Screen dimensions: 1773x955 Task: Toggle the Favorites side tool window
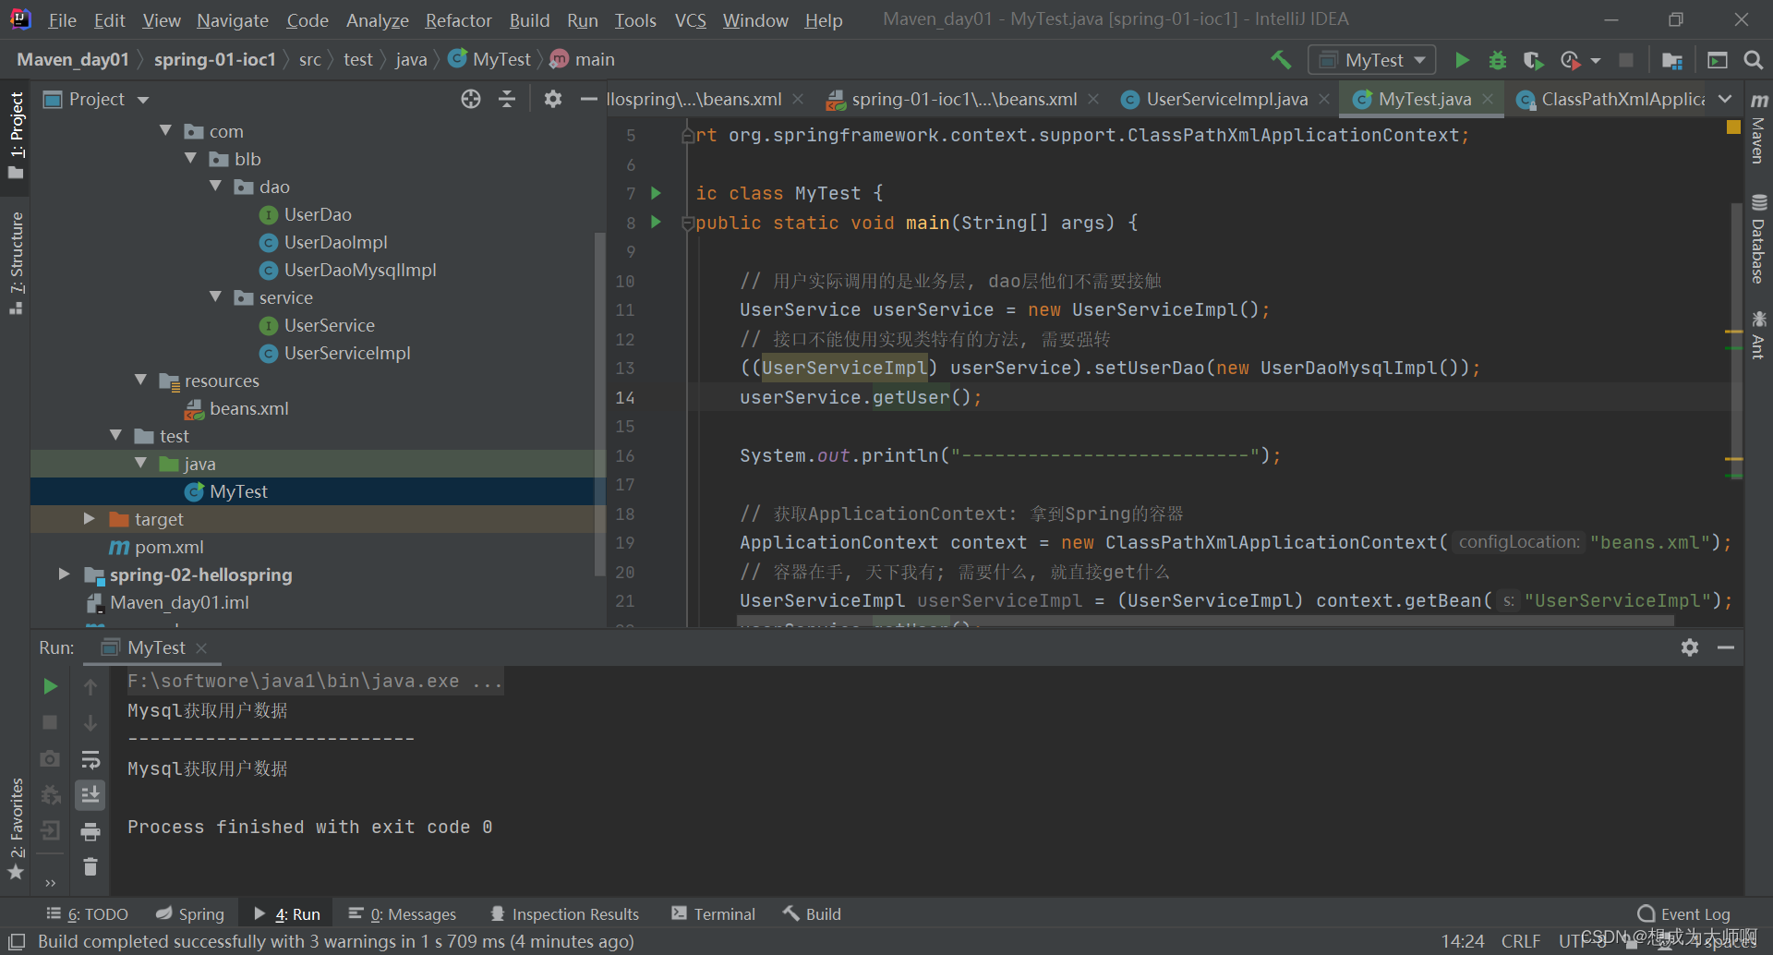pyautogui.click(x=16, y=828)
